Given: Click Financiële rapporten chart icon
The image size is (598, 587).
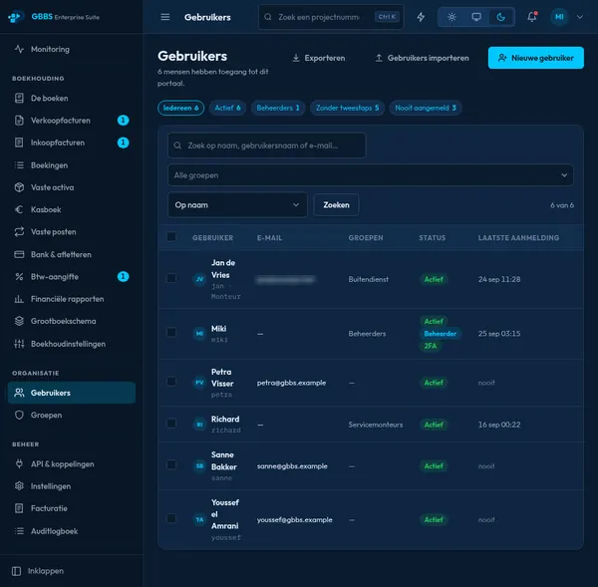Looking at the screenshot, I should [x=19, y=299].
